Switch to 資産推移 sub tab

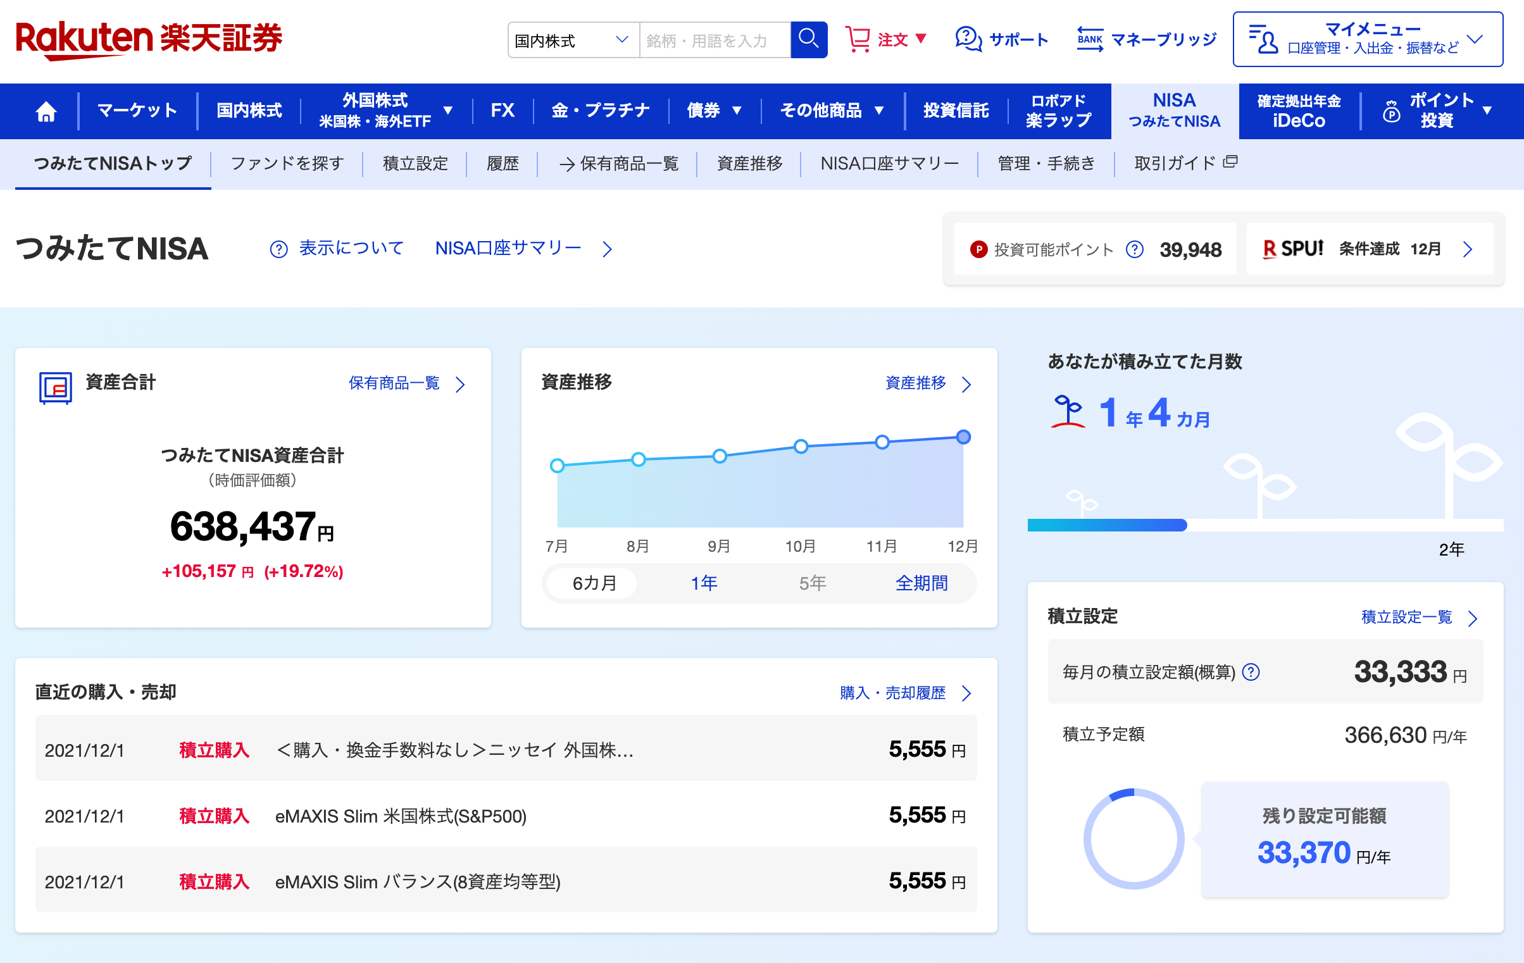pyautogui.click(x=749, y=164)
